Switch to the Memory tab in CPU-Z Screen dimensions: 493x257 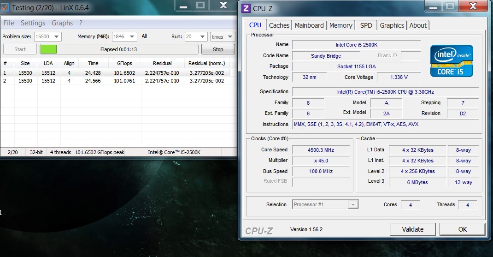pyautogui.click(x=340, y=25)
